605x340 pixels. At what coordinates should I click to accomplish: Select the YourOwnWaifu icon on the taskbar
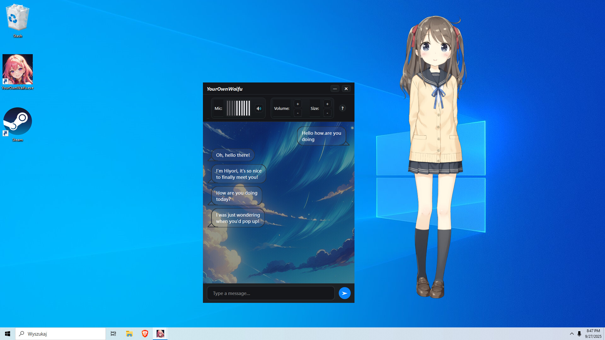(160, 333)
